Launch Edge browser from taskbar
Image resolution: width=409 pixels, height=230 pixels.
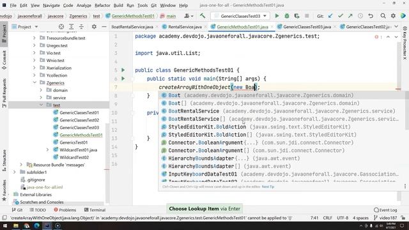37,226
